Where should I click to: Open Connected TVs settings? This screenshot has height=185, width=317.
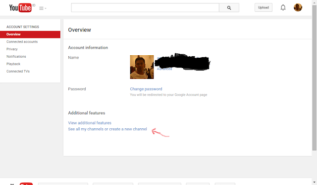click(x=18, y=71)
